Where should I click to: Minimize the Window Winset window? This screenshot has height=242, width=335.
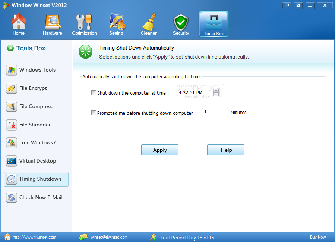click(x=310, y=6)
